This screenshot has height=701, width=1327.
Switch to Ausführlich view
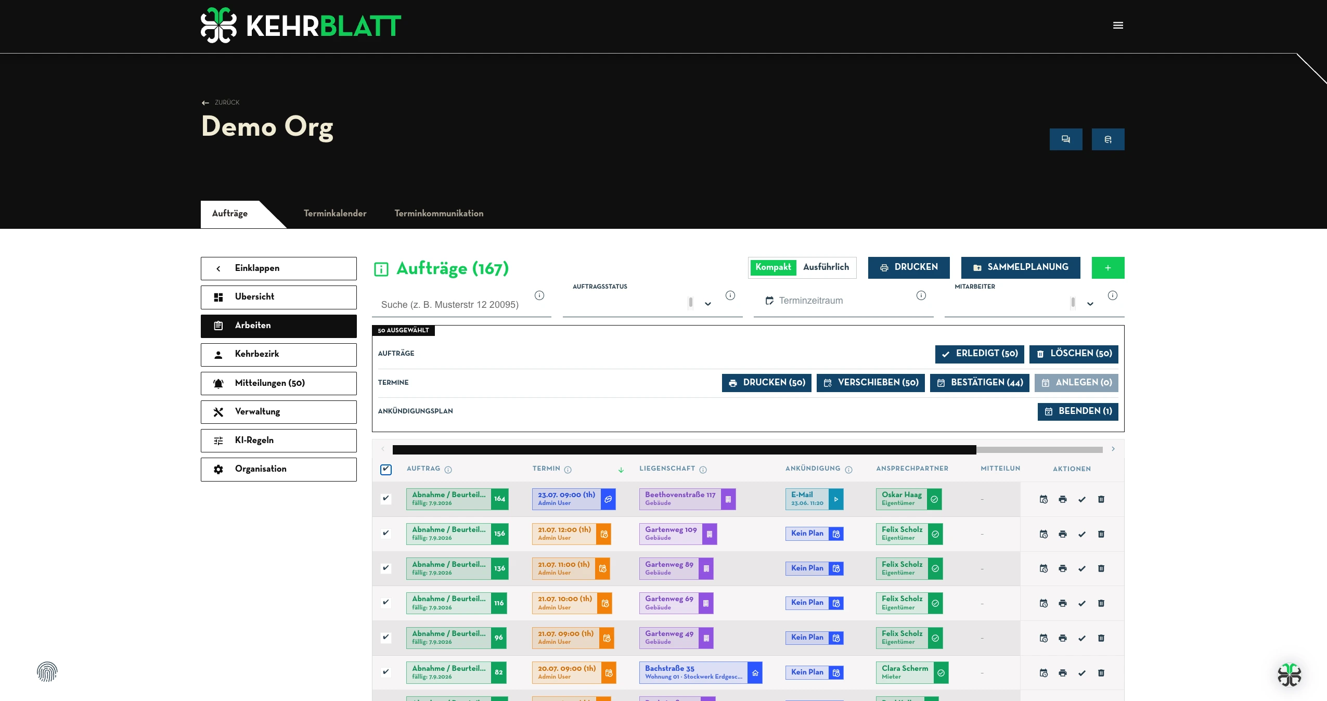(826, 267)
